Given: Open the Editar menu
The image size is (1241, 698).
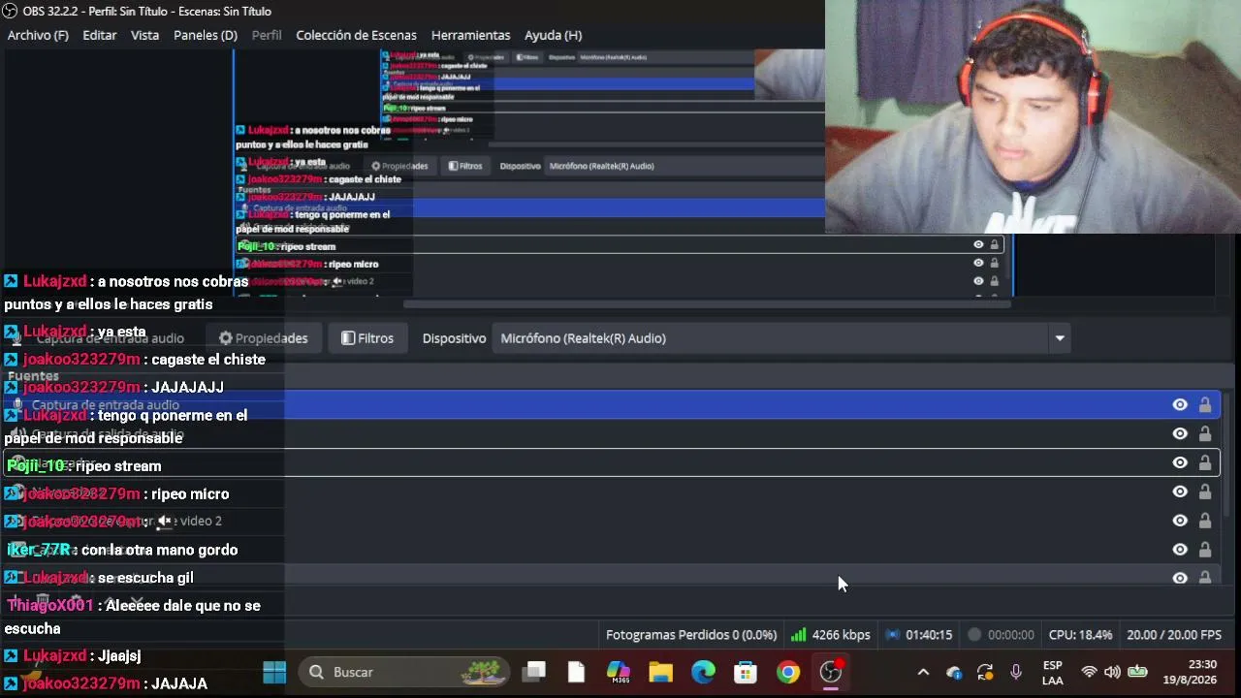Looking at the screenshot, I should click(100, 35).
